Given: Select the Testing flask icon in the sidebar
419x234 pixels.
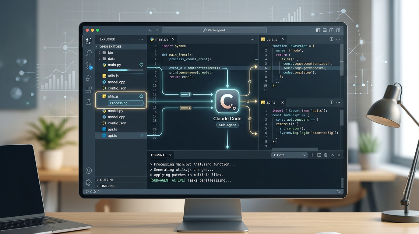Looking at the screenshot, I should [x=89, y=102].
